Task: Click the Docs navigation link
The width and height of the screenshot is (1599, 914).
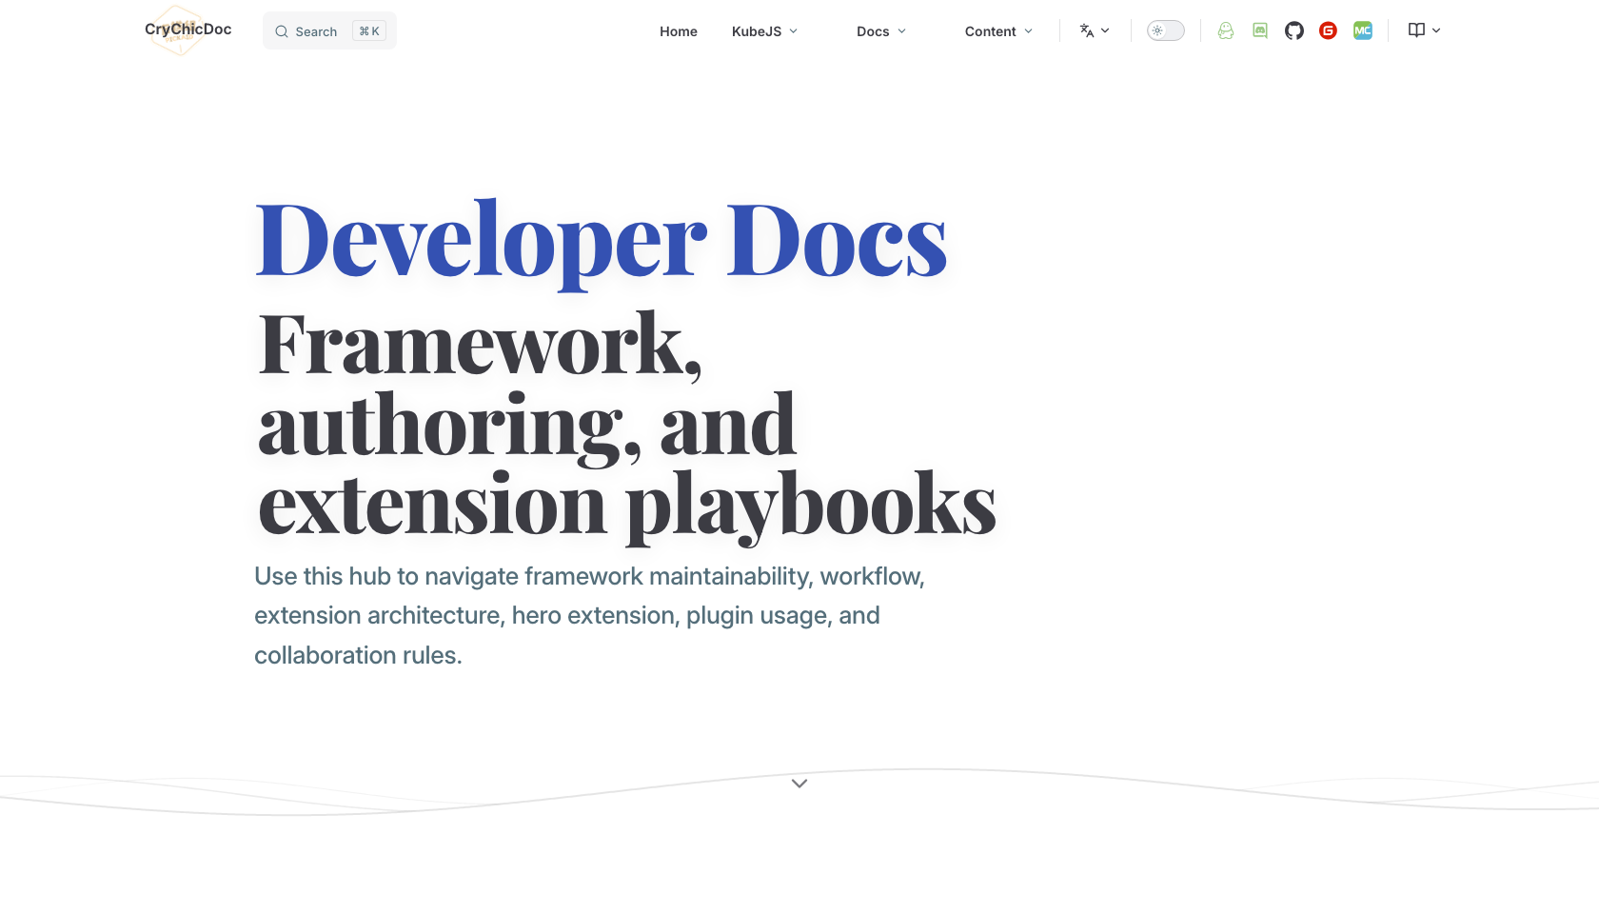Action: pos(873,31)
